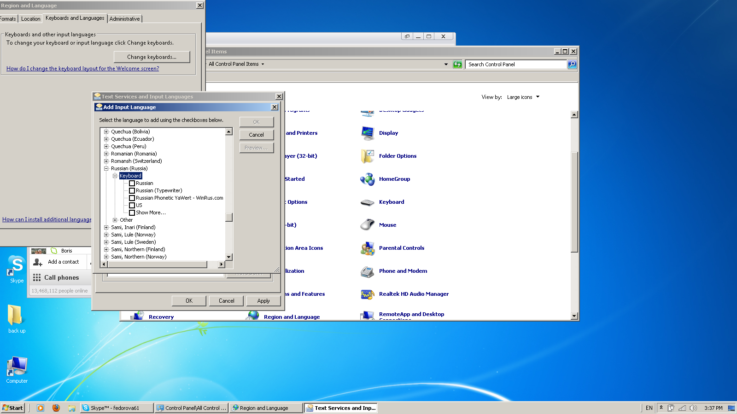Click the Change keyboards button
The image size is (737, 414).
(x=152, y=57)
